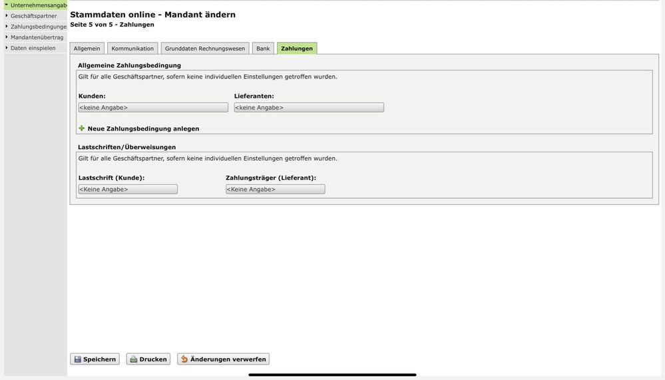The width and height of the screenshot is (665, 380).
Task: Open the Zahlungsträger (Lieferant) dropdown
Action: tap(275, 189)
